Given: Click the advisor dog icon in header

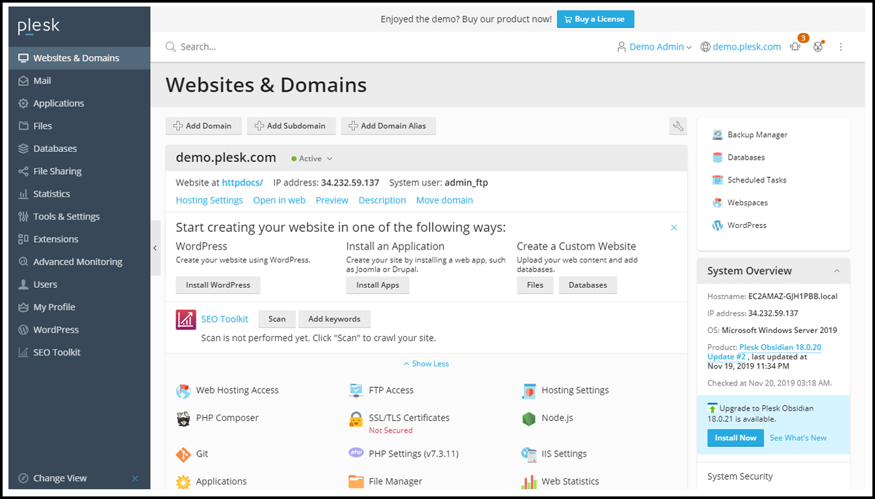Looking at the screenshot, I should 818,47.
